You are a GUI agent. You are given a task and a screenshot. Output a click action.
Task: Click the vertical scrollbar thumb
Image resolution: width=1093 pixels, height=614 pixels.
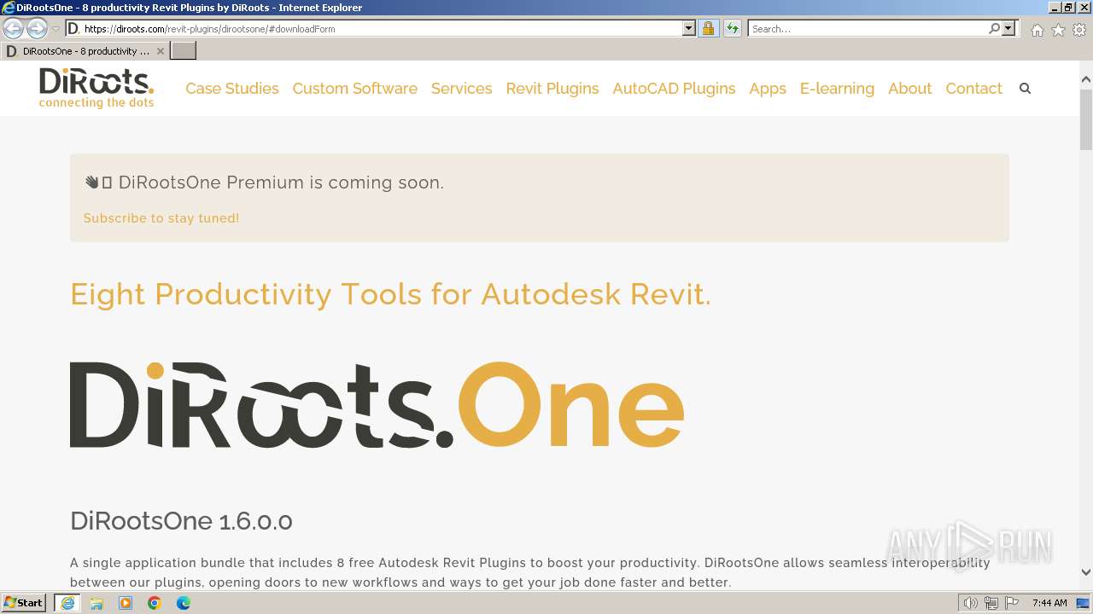pos(1086,118)
